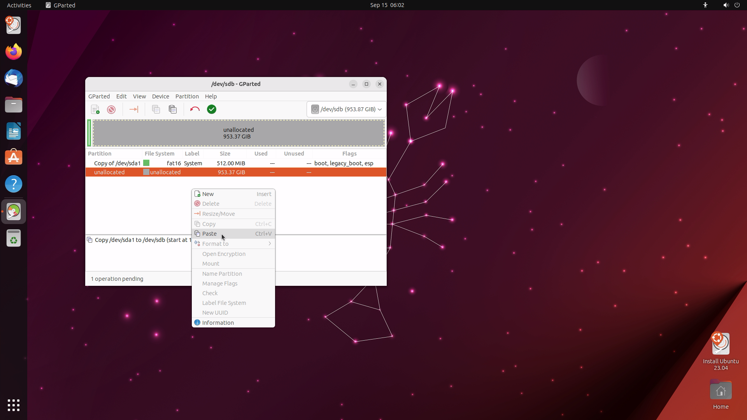This screenshot has width=747, height=420.
Task: Show Applications grid in dock
Action: 14,405
